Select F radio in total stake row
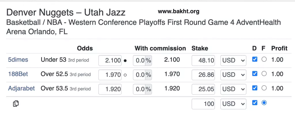 [x=264, y=102]
